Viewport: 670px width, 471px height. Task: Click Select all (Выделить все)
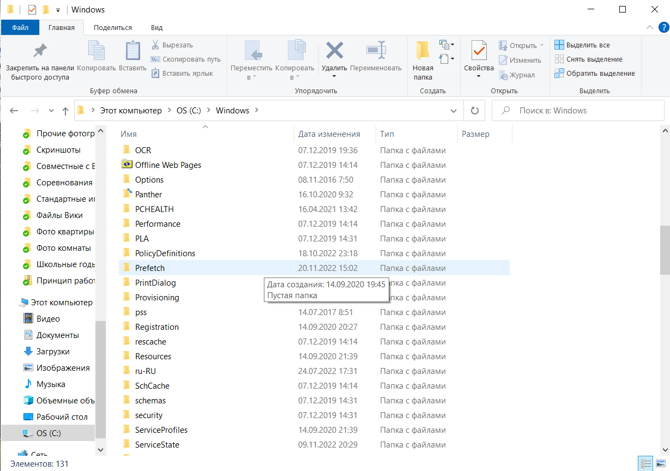tap(582, 45)
